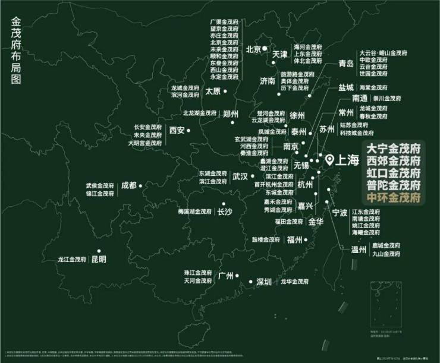Click the 福州 city label
Screen dimensions: 440x363
295,239
